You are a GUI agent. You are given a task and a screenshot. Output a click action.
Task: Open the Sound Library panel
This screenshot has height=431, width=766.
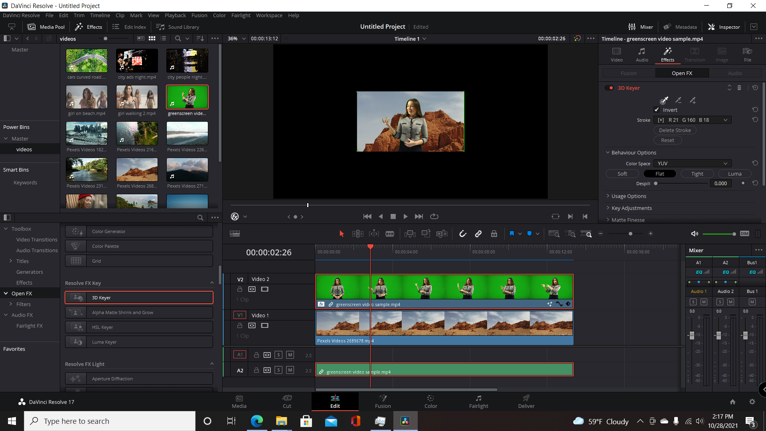point(178,27)
